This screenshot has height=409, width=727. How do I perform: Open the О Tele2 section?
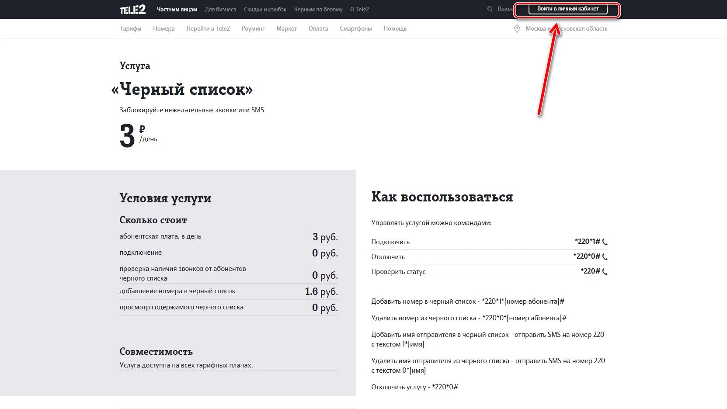point(359,9)
